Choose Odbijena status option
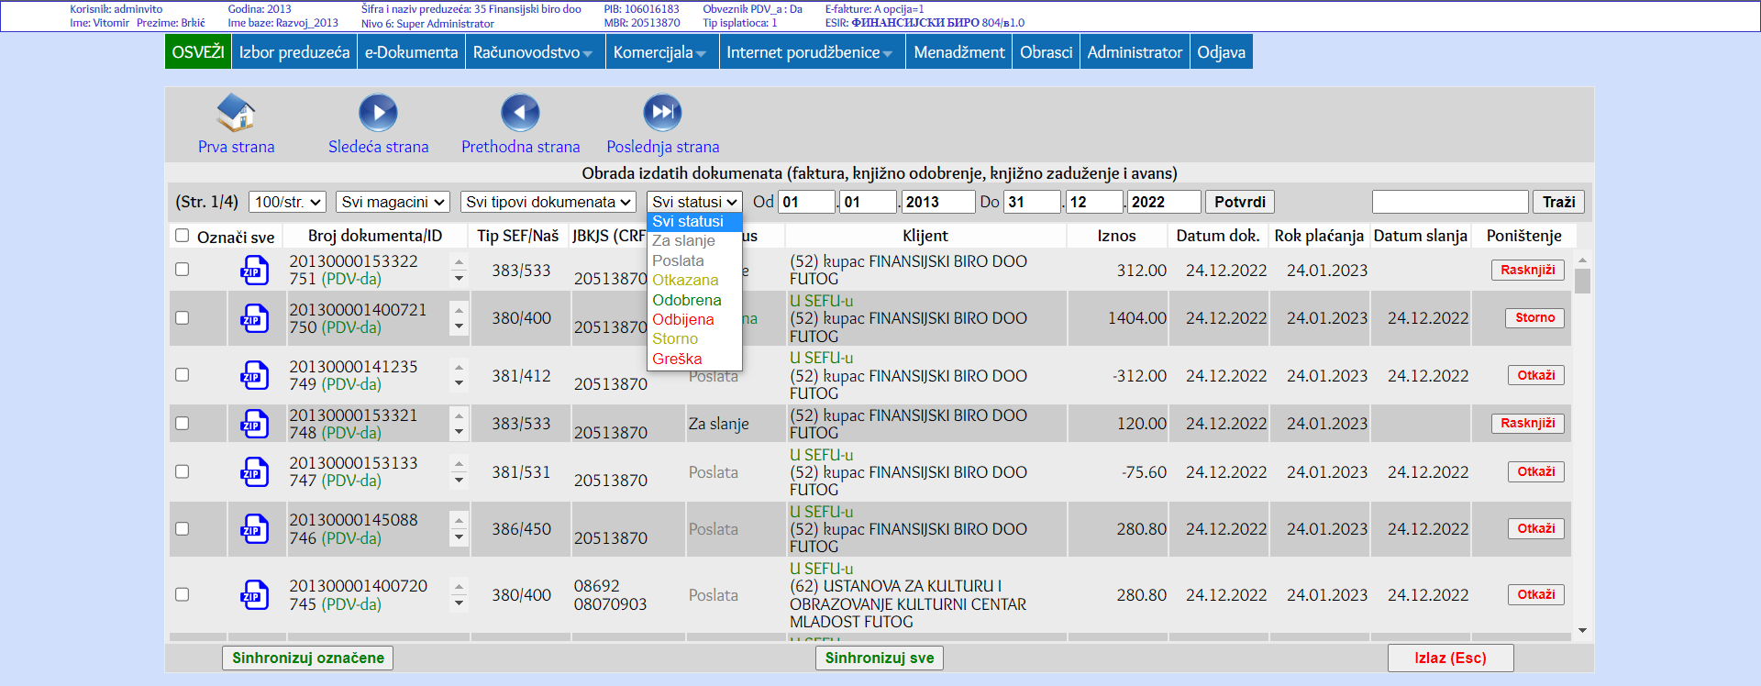The height and width of the screenshot is (686, 1761). pyautogui.click(x=694, y=319)
